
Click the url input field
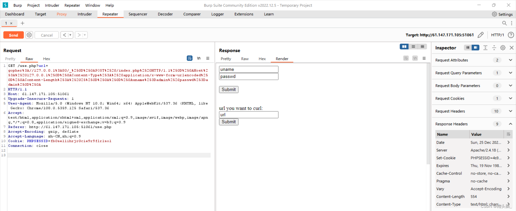tap(249, 115)
